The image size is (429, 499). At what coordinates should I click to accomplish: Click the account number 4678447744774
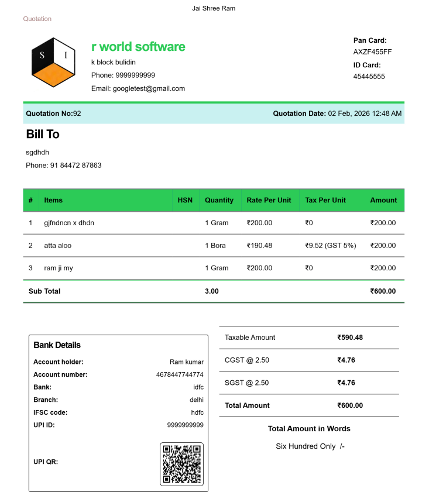[180, 374]
